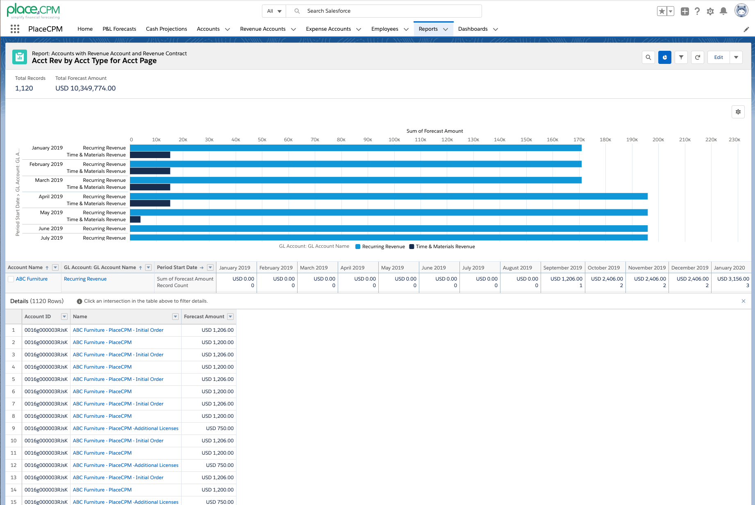Screen dimensions: 755x505
Task: Click the Favorites star icon
Action: (x=662, y=11)
